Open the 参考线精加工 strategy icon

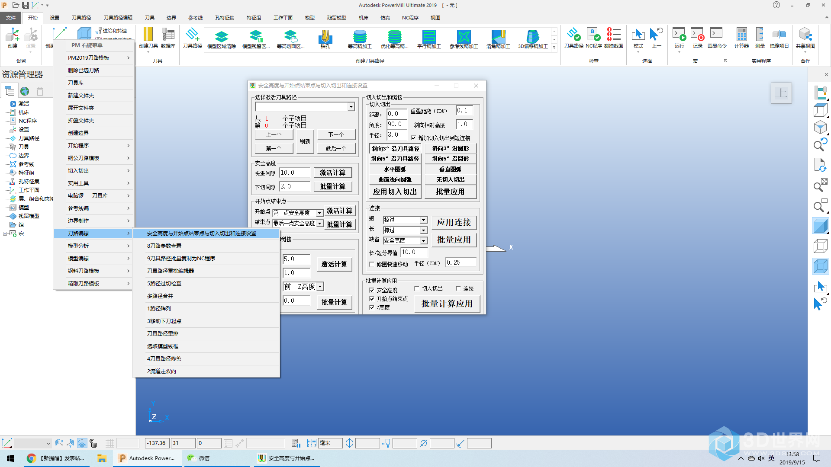(464, 39)
